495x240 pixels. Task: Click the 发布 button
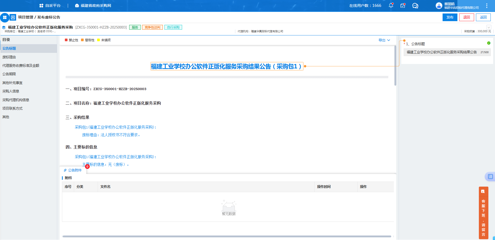pos(450,17)
